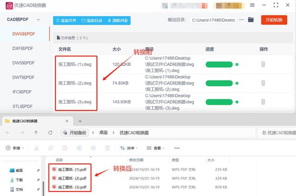Click the done status dot for 施工图纸- (2).dwg
Viewport: 296px width, 196px height.
click(237, 83)
